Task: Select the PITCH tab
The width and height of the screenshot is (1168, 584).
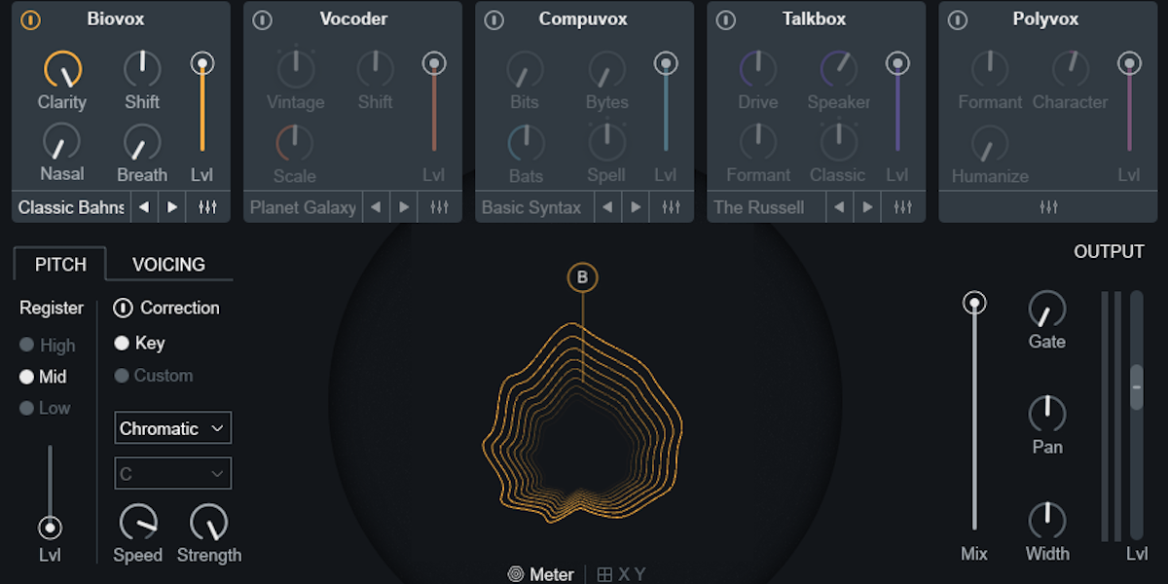Action: click(x=59, y=264)
